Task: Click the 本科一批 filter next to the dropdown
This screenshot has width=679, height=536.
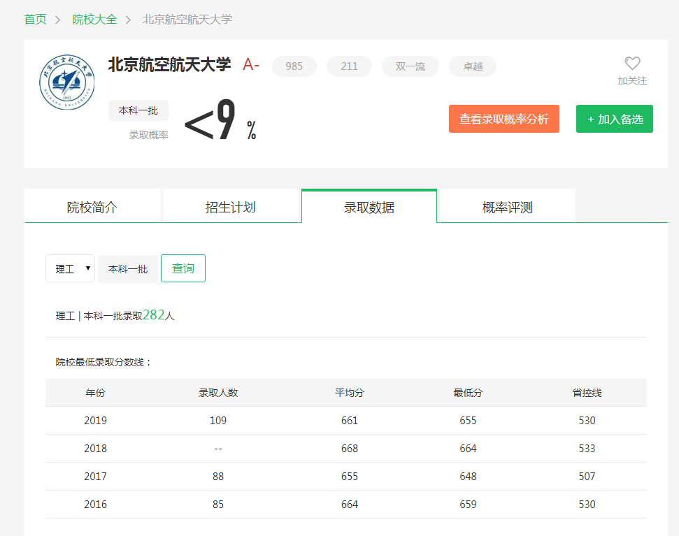Action: pyautogui.click(x=128, y=269)
